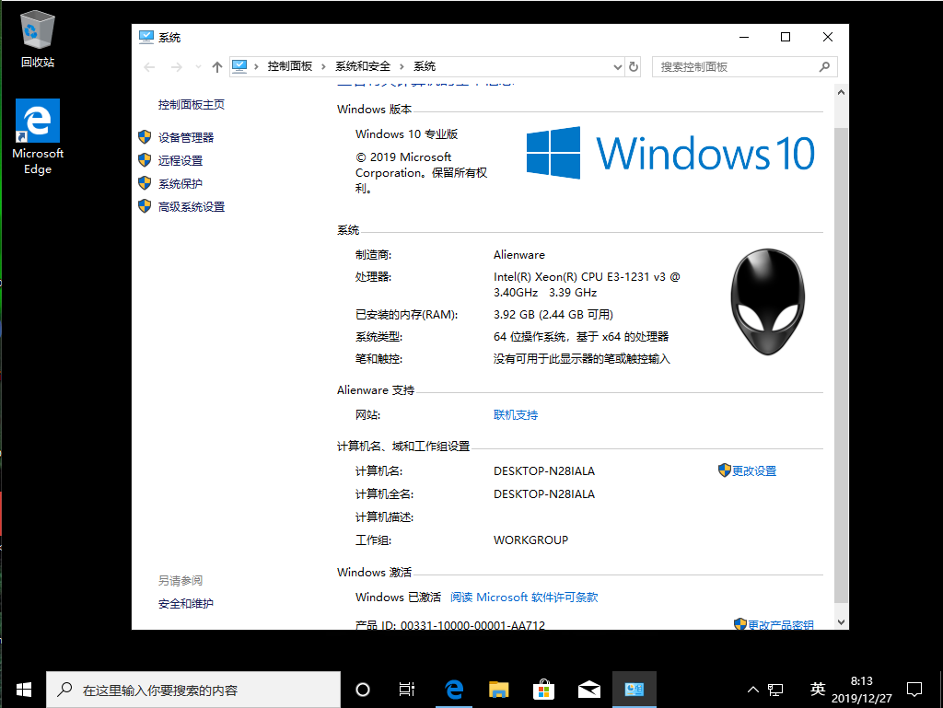This screenshot has width=943, height=708.
Task: Expand address bar history dropdown
Action: (x=618, y=67)
